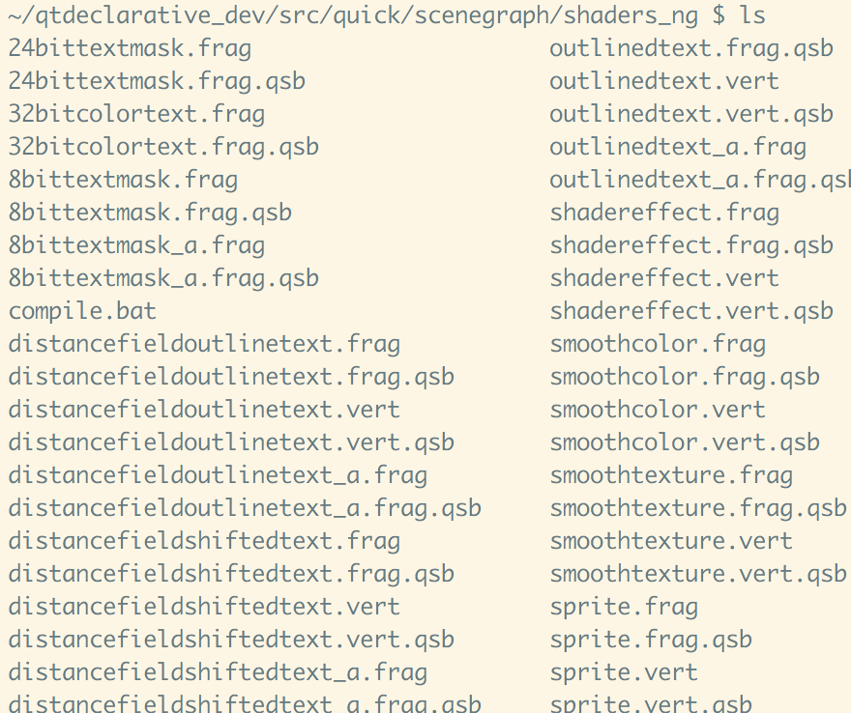This screenshot has width=851, height=713.
Task: Select the smoothcolor.vert file name
Action: coord(658,410)
